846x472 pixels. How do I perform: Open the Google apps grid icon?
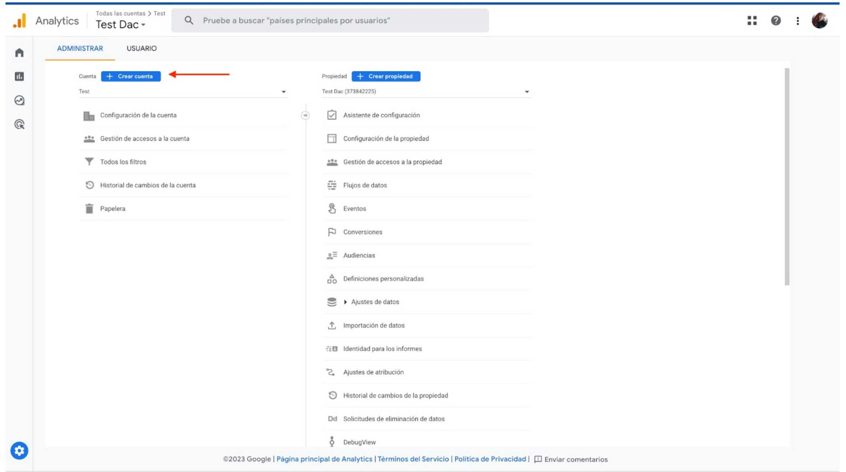(x=752, y=20)
